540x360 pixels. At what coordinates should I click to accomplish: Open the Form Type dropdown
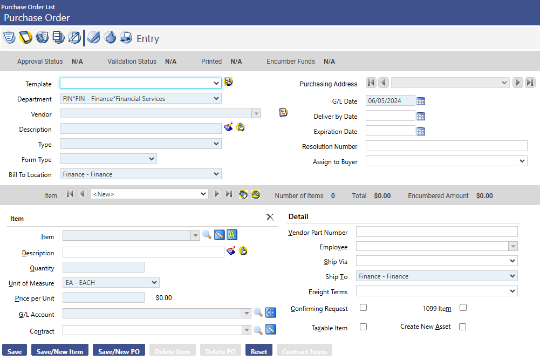coord(108,159)
